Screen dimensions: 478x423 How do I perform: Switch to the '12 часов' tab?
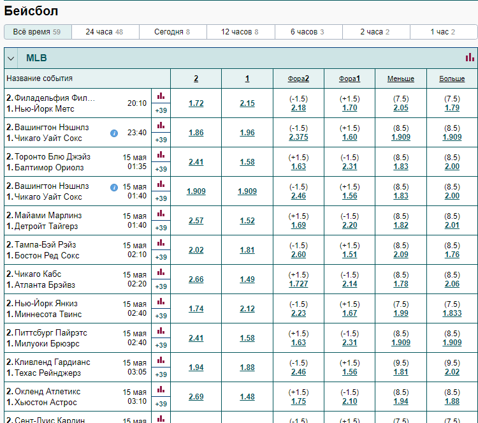240,32
